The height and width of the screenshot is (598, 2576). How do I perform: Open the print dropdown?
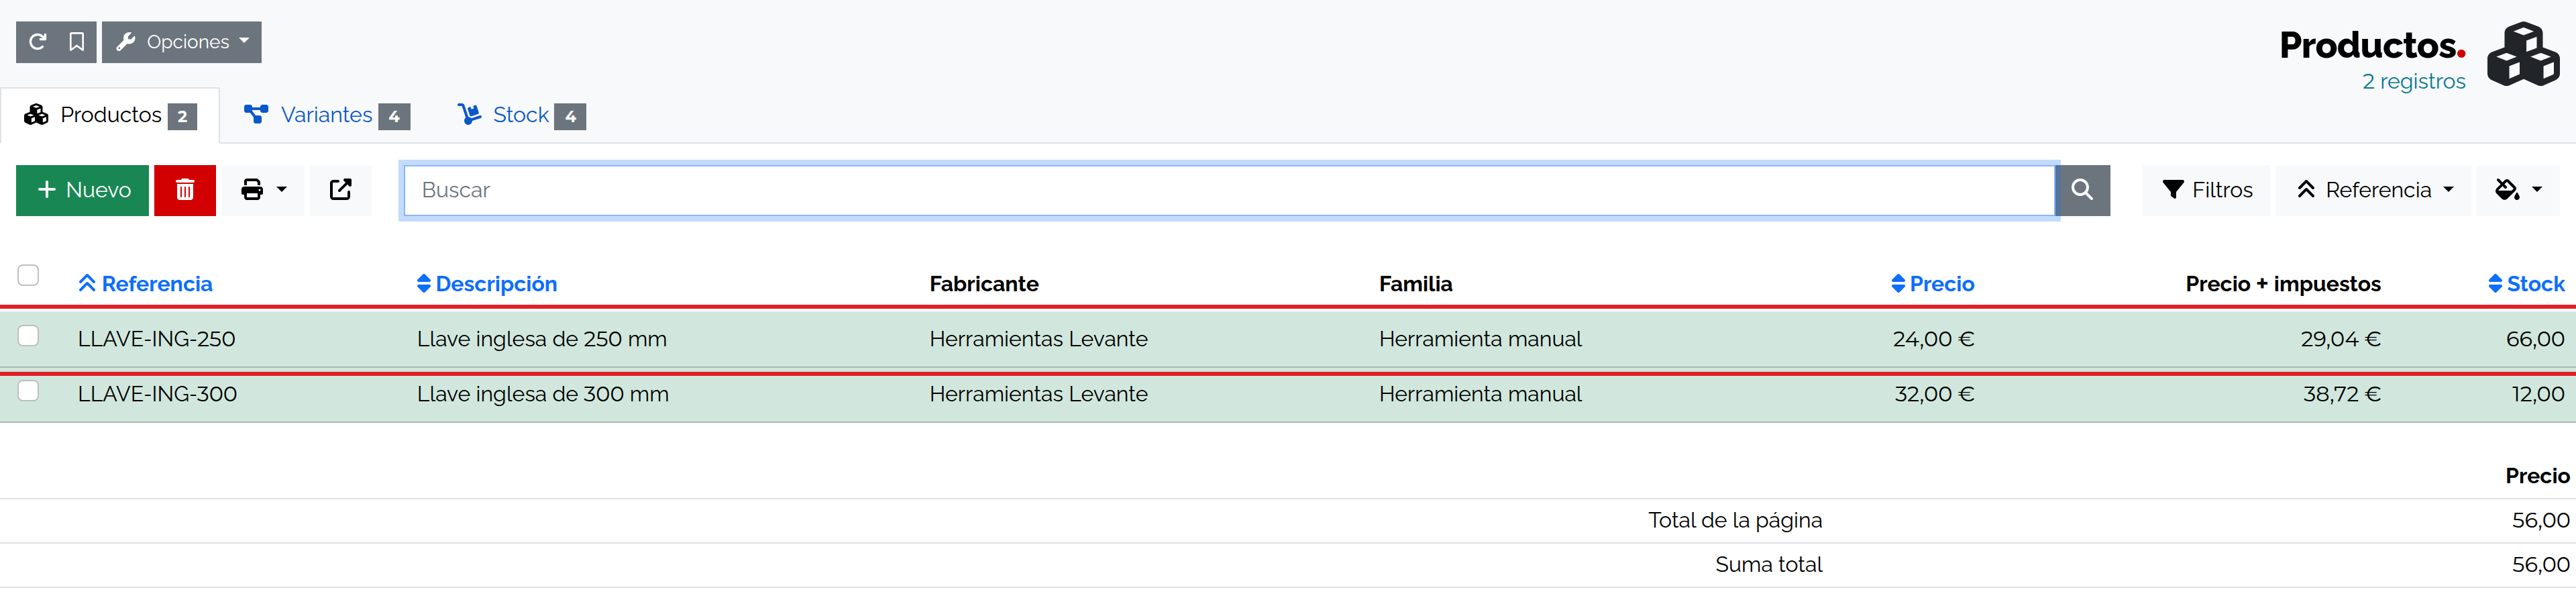click(263, 190)
